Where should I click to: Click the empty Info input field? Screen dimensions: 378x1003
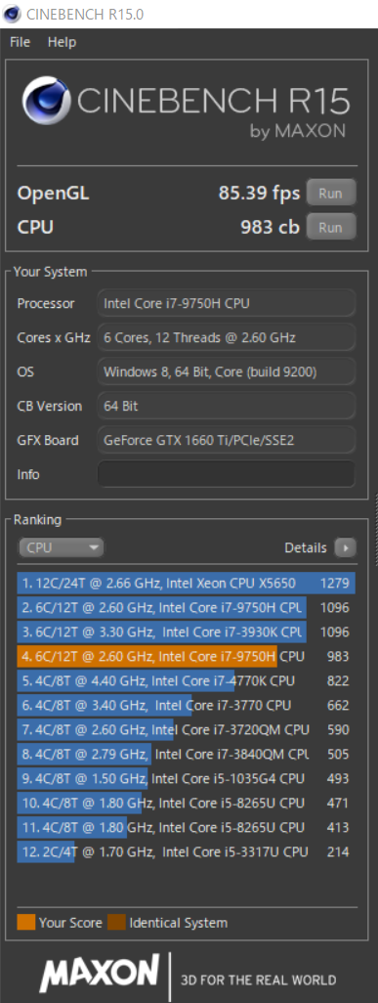point(226,474)
